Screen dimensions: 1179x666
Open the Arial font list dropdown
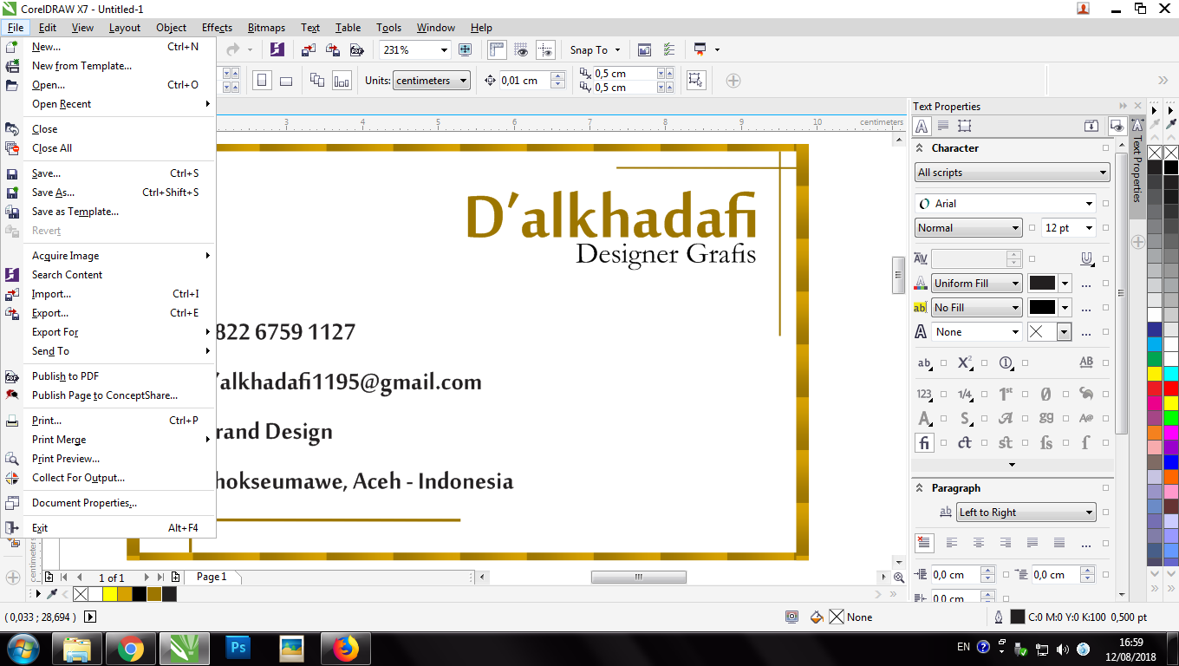point(1090,204)
